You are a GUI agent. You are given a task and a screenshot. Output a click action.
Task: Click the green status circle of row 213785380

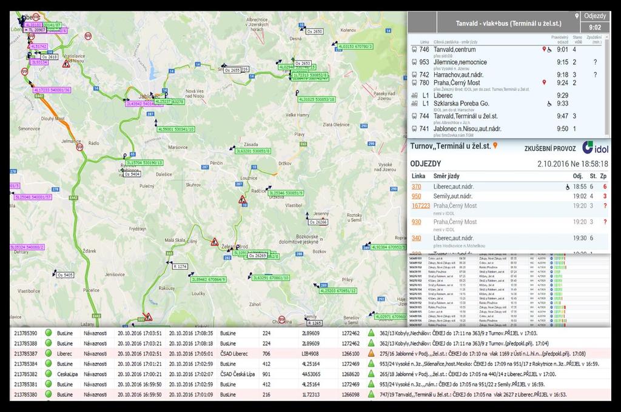pos(49,394)
